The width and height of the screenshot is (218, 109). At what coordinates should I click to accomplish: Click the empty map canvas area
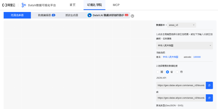78,65
